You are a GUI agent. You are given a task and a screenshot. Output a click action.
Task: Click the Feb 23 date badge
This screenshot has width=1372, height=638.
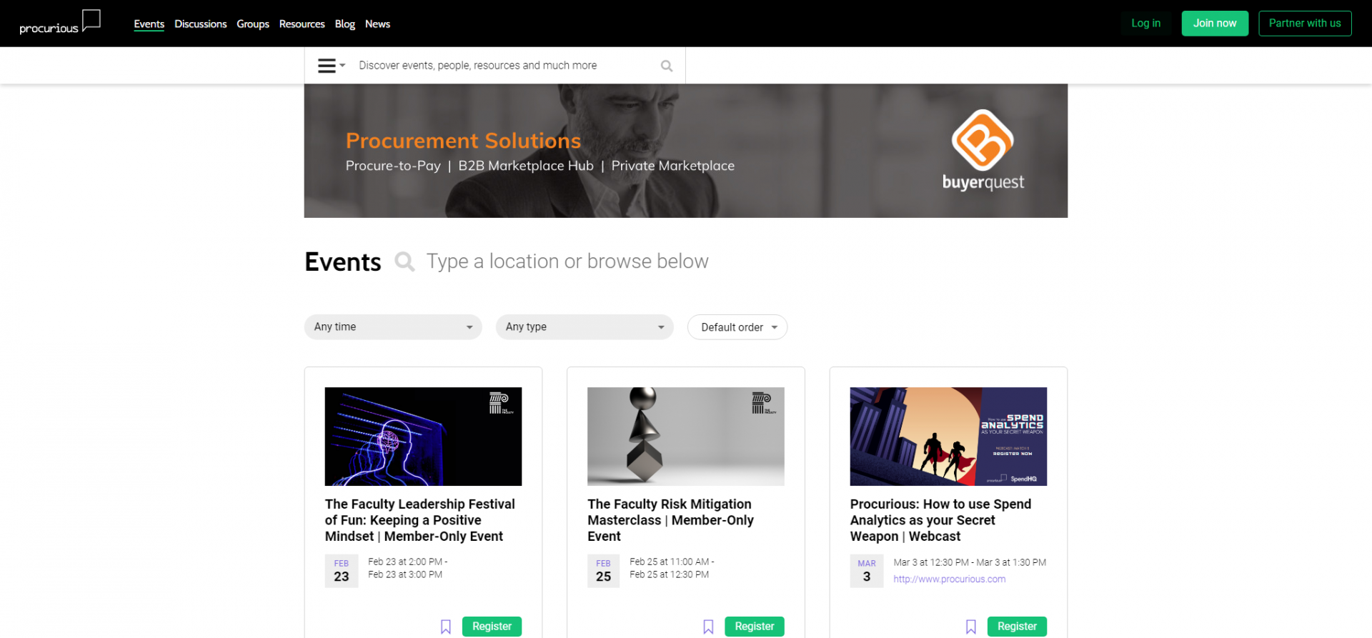point(342,571)
